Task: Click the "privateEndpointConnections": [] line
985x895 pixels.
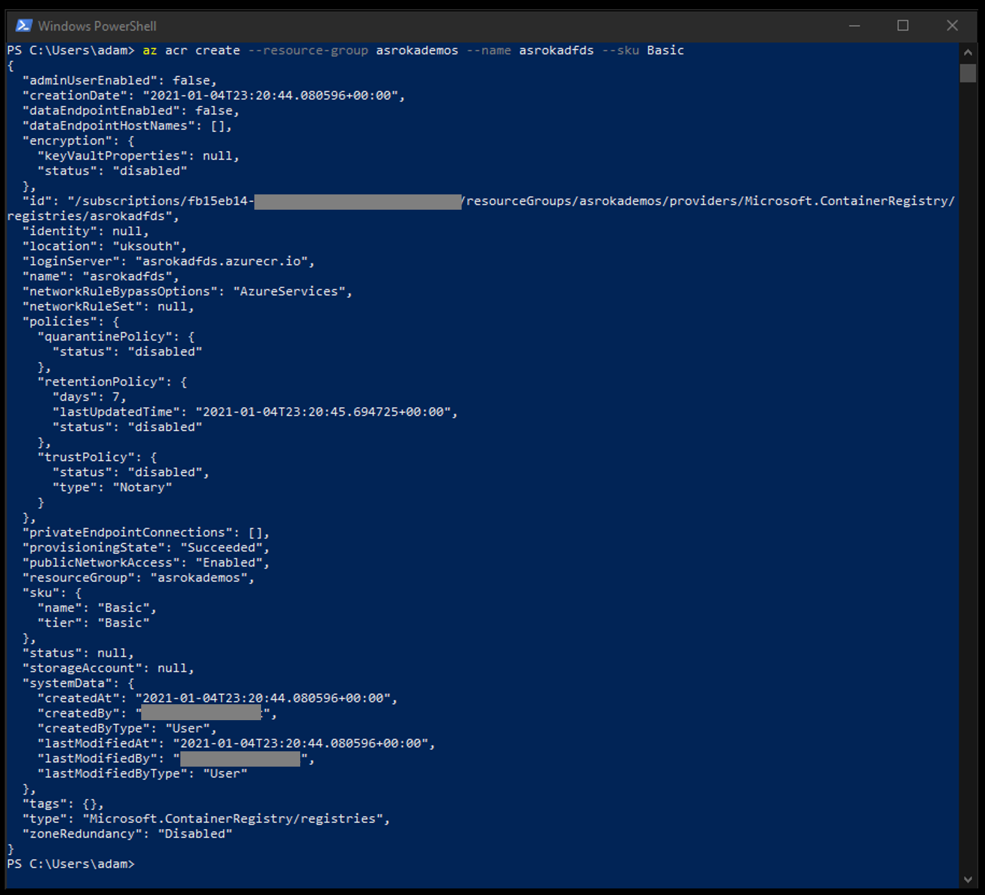Action: click(146, 533)
